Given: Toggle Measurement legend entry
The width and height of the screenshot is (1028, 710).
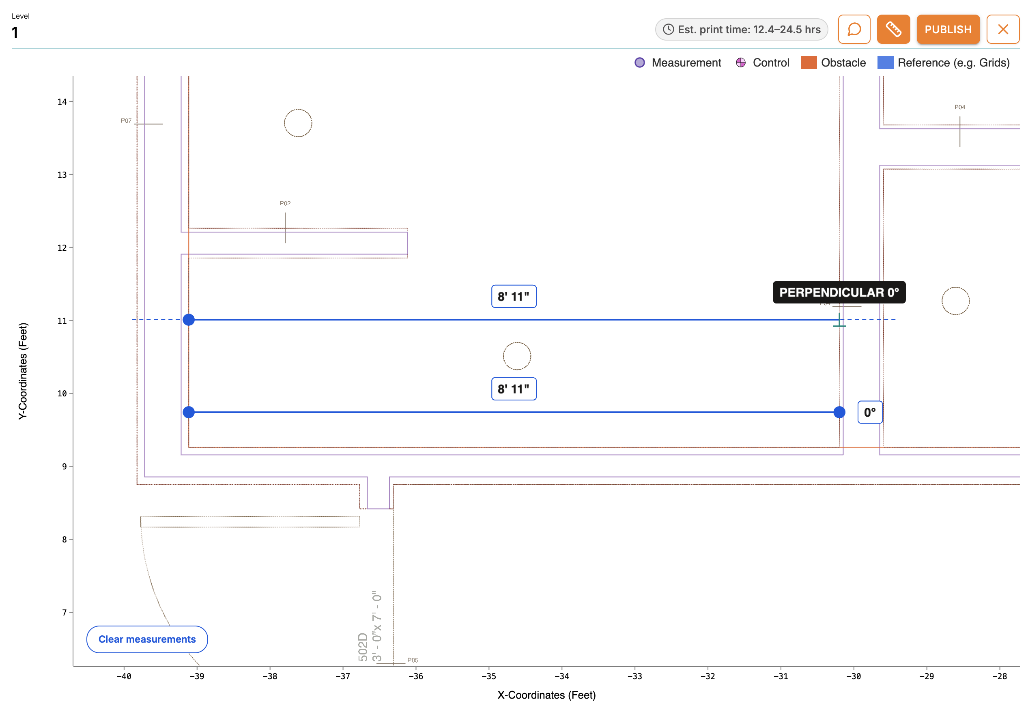Looking at the screenshot, I should point(677,63).
